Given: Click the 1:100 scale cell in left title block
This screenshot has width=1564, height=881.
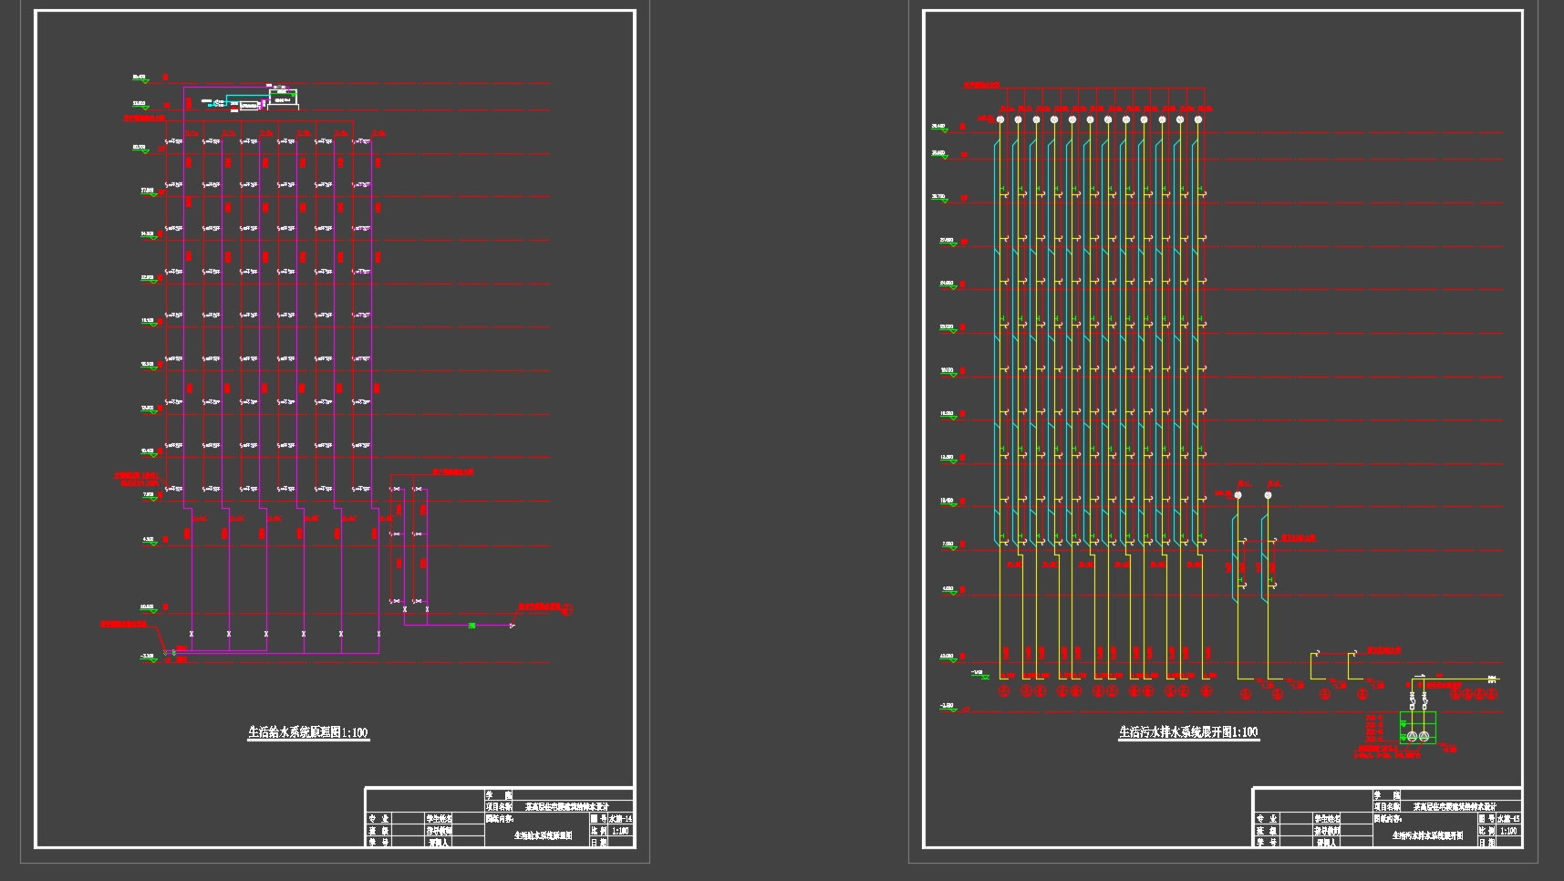Looking at the screenshot, I should click(x=620, y=831).
